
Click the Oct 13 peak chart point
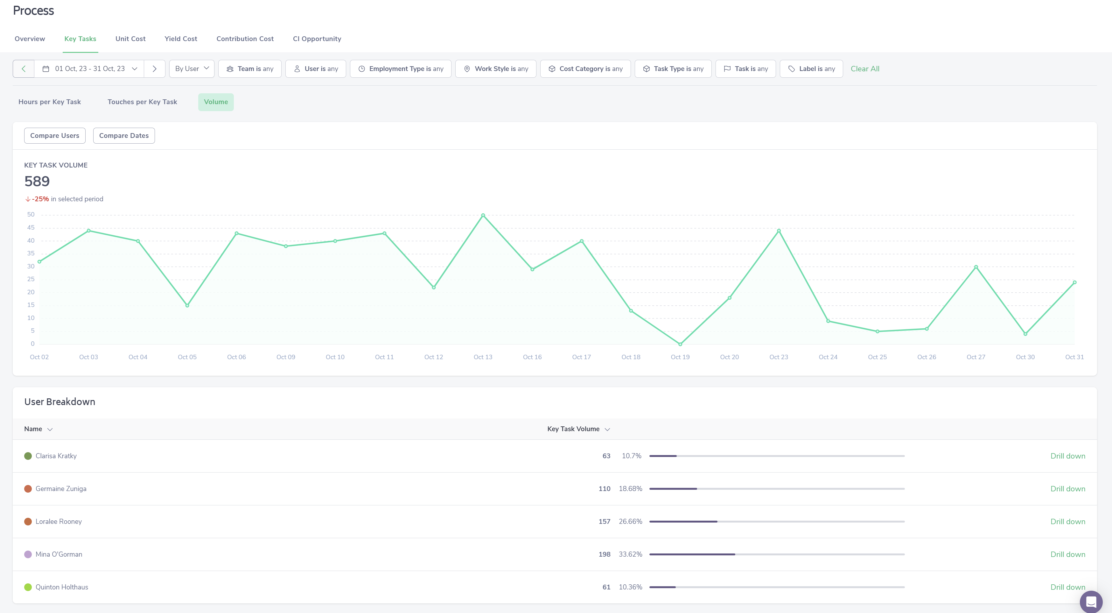tap(483, 215)
